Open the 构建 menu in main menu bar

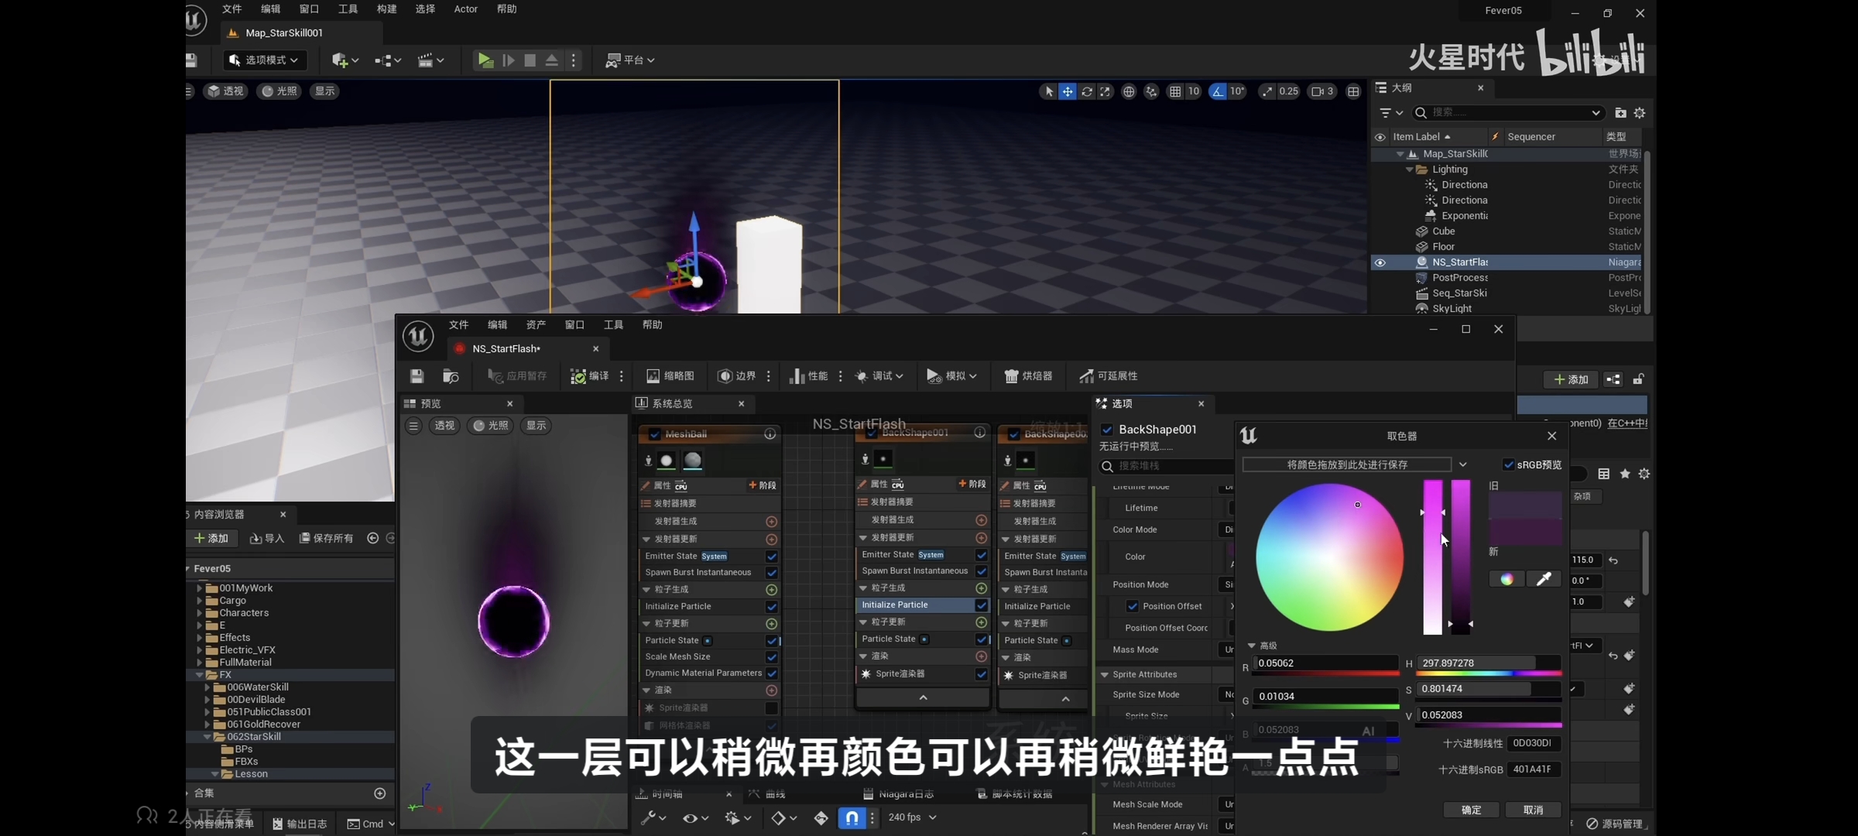(386, 9)
